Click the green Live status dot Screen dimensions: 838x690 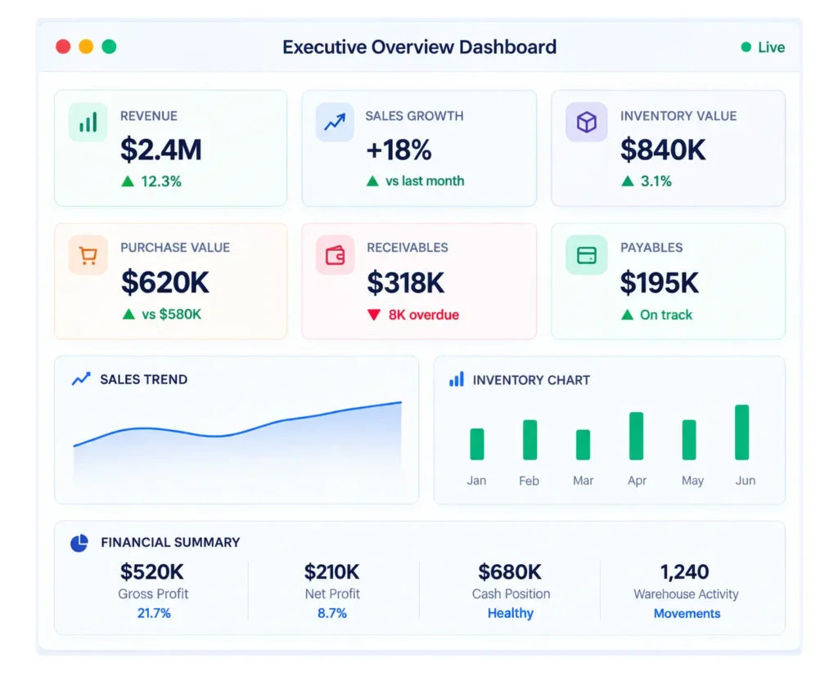[746, 47]
